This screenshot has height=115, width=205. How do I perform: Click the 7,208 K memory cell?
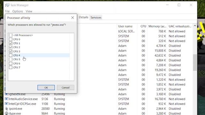click(x=161, y=65)
